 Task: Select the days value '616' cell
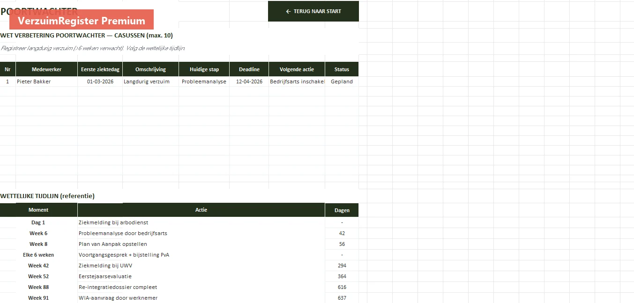tap(342, 287)
